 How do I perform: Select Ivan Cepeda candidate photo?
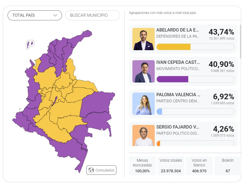click(x=144, y=71)
